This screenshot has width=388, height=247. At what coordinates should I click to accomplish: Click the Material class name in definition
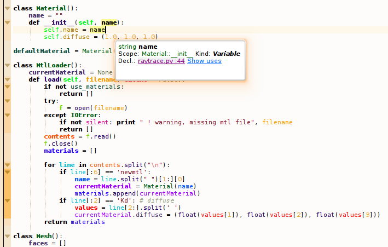point(51,8)
